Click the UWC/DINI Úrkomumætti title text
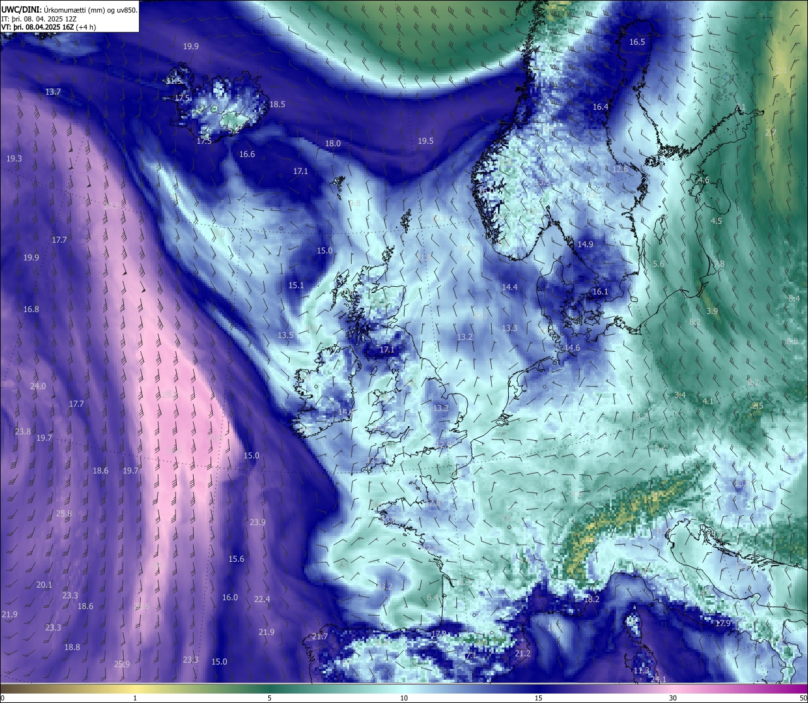808x703 pixels. [69, 10]
